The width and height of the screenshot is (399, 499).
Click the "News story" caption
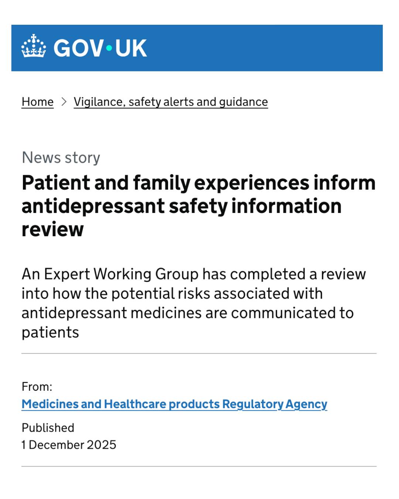[61, 157]
